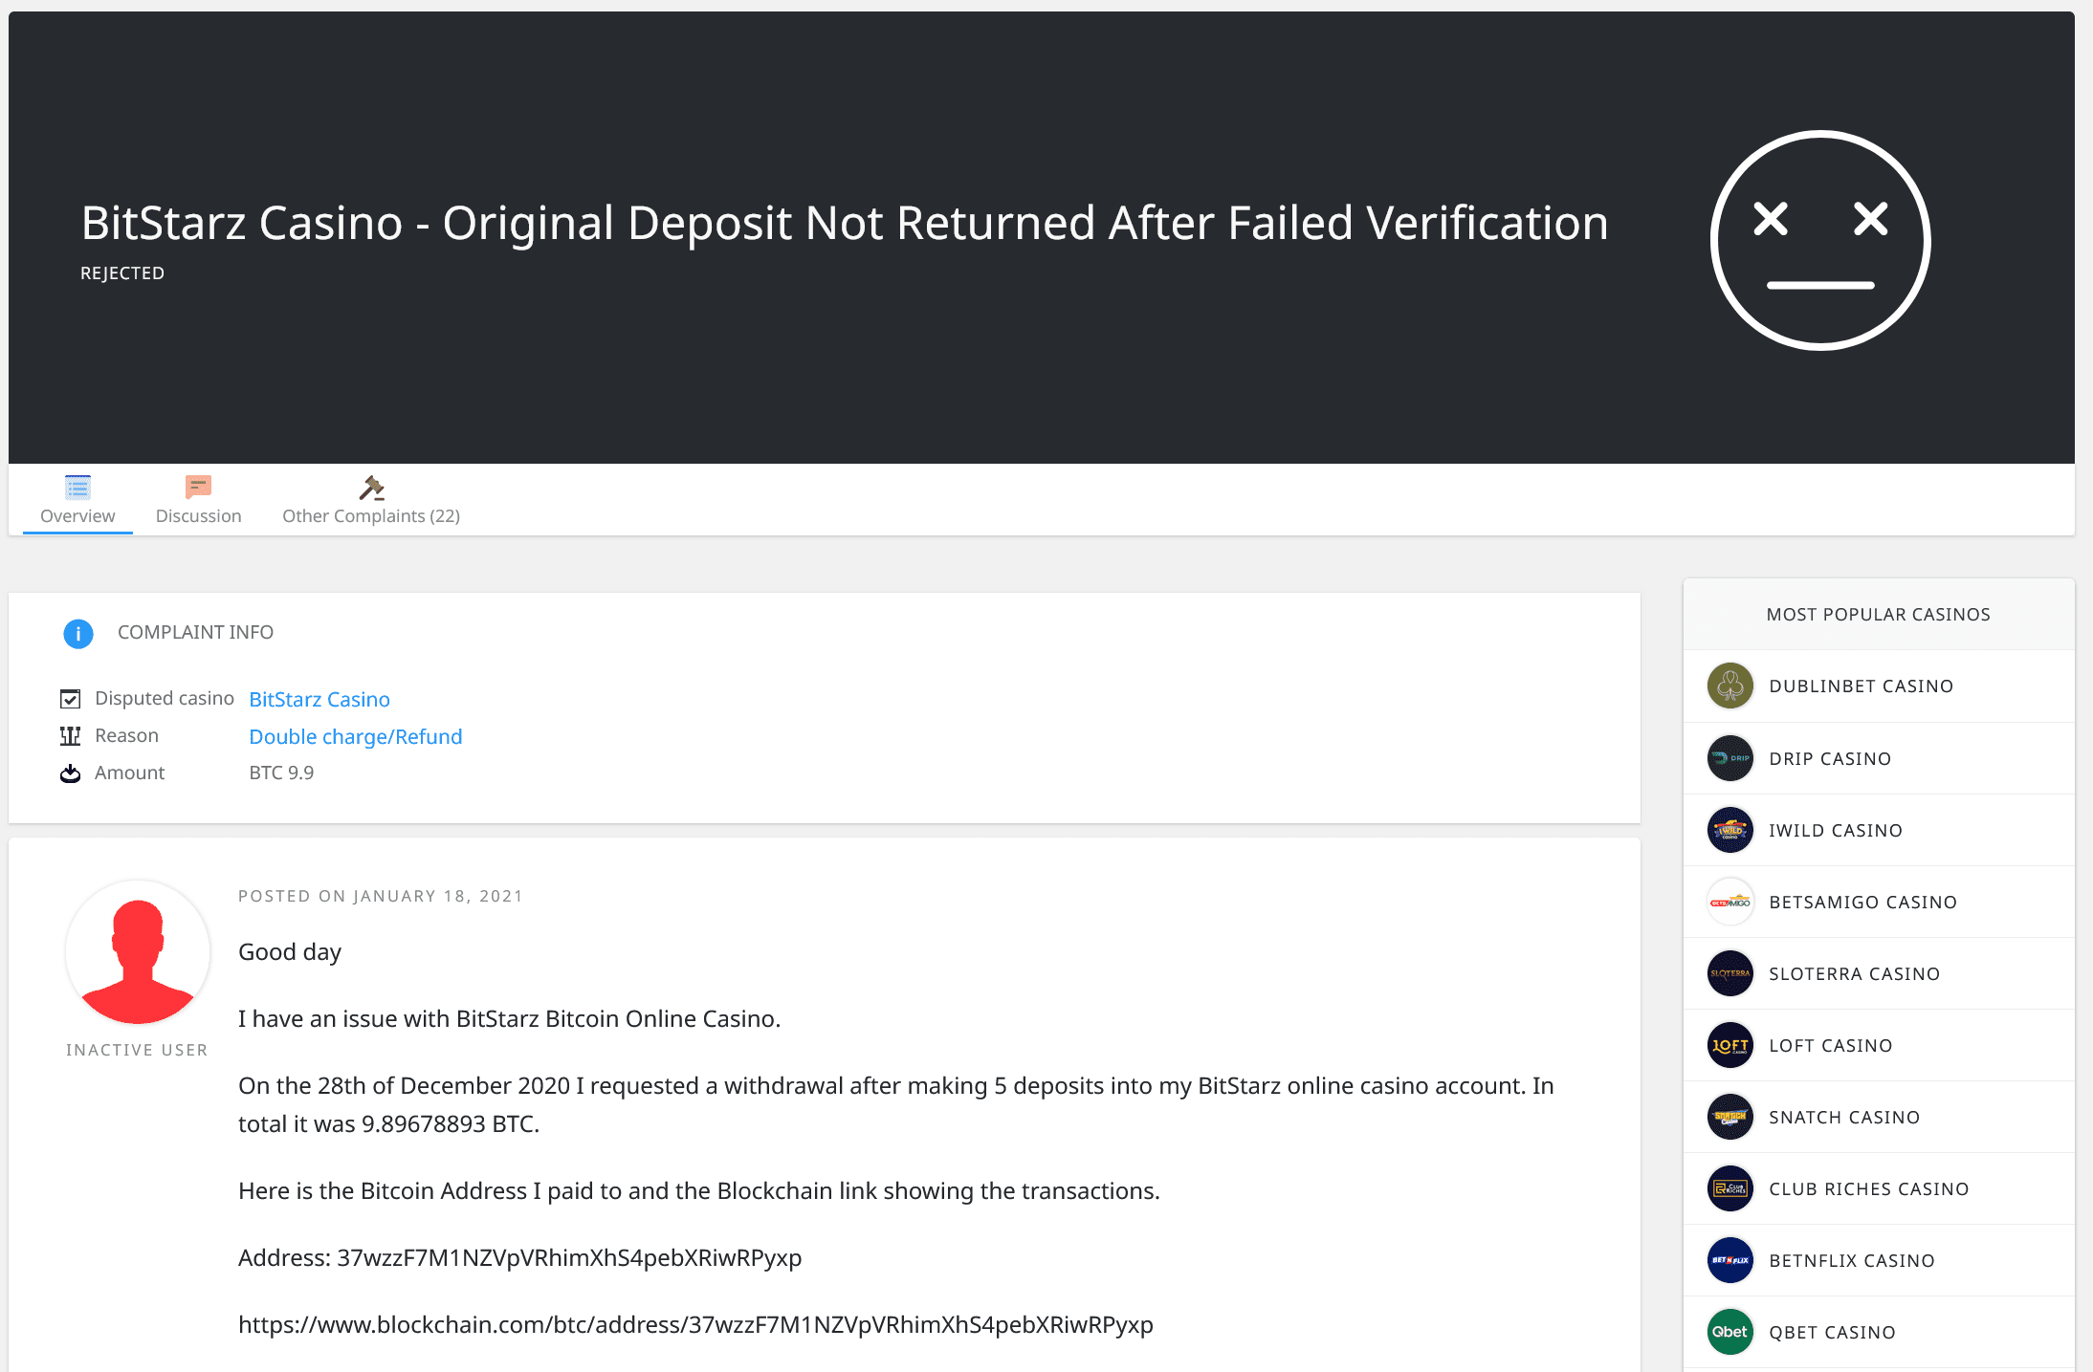Click the 'Good day' greeting line
Image resolution: width=2093 pixels, height=1372 pixels.
pyautogui.click(x=290, y=952)
